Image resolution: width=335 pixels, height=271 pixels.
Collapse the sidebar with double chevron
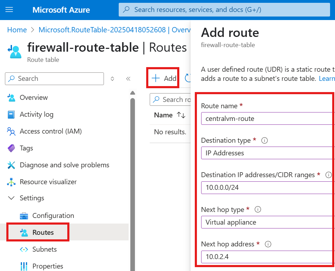point(128,79)
